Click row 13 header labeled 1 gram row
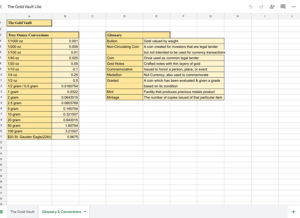 2,92
